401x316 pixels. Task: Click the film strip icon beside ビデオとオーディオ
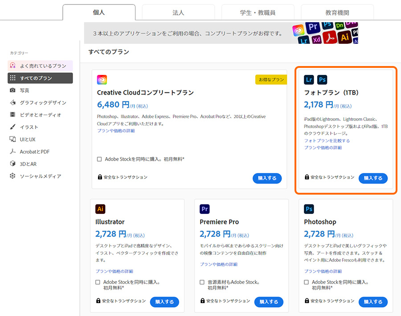[x=12, y=115]
